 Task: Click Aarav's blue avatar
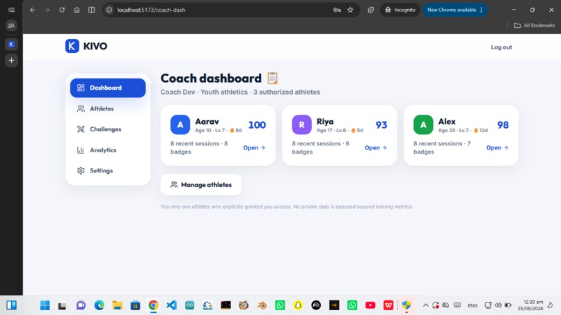(x=180, y=124)
